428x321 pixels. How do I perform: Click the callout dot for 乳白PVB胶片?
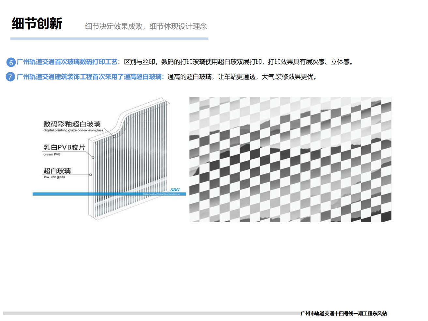pyautogui.click(x=93, y=157)
